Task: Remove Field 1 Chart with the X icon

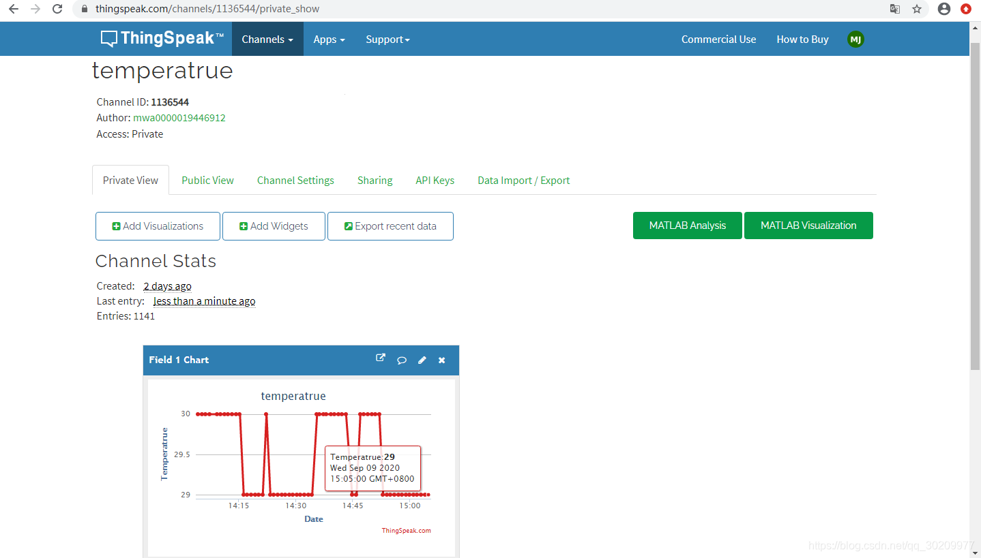Action: pyautogui.click(x=441, y=360)
